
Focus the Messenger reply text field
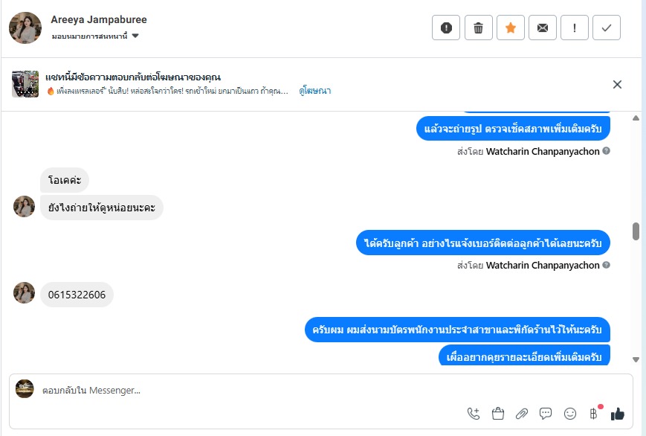pyautogui.click(x=245, y=390)
